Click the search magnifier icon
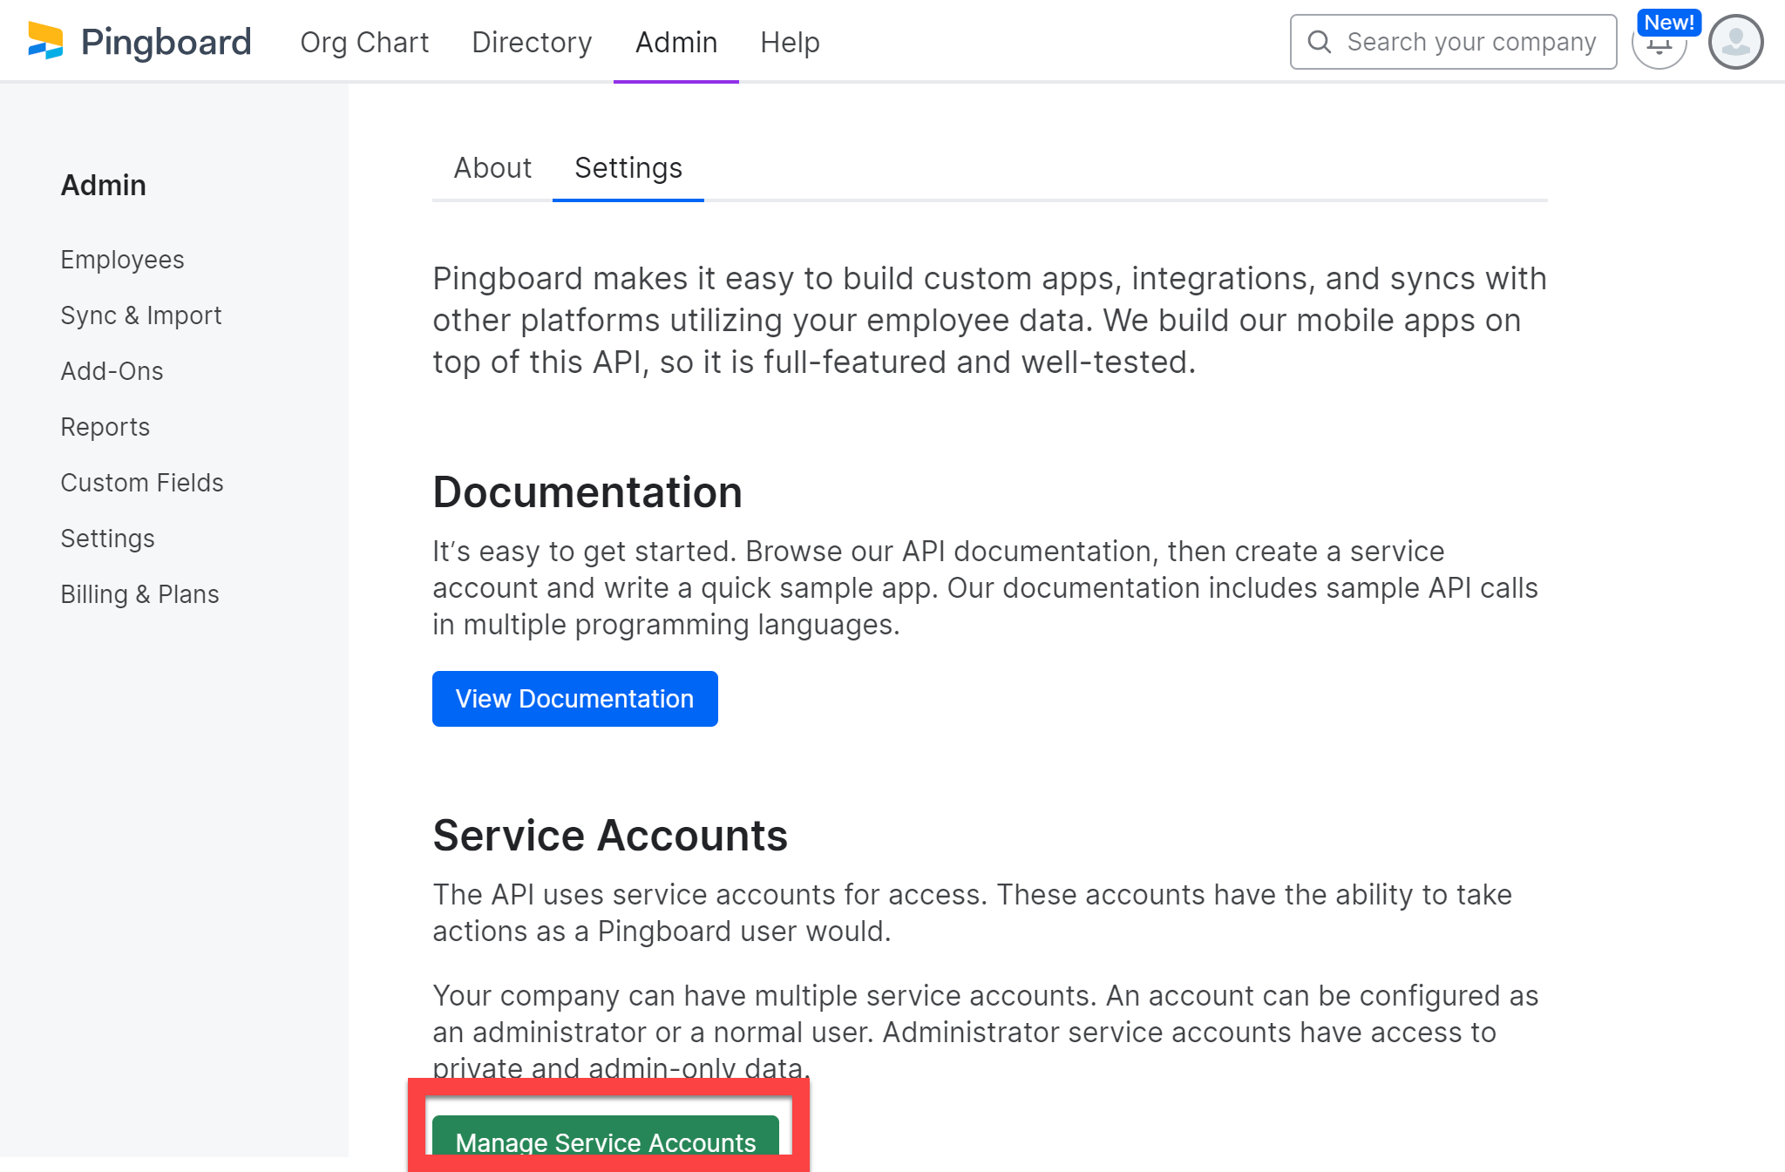 tap(1320, 42)
